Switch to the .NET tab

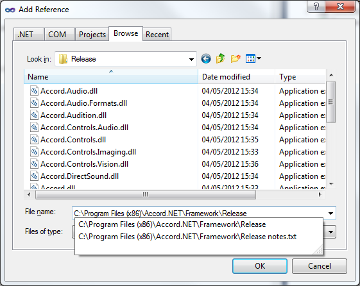(29, 35)
